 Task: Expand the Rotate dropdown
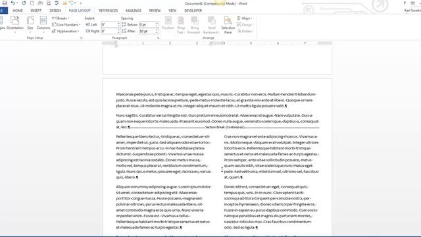tap(245, 31)
